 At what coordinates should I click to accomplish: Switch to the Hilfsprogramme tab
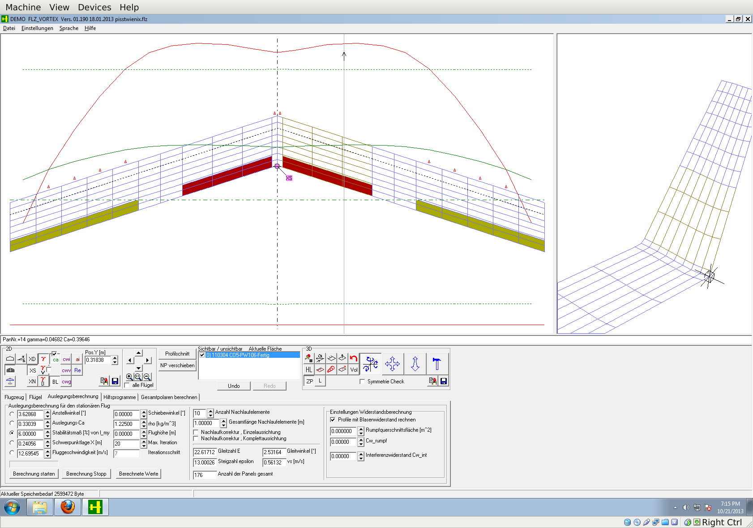pyautogui.click(x=120, y=397)
